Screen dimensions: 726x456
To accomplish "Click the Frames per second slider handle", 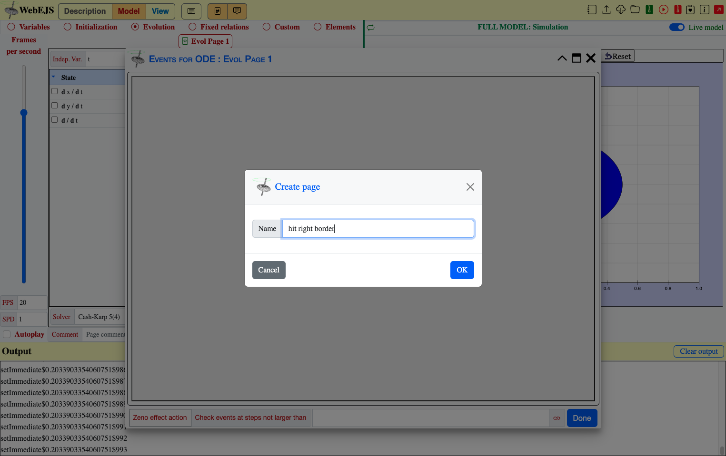I will tap(24, 113).
